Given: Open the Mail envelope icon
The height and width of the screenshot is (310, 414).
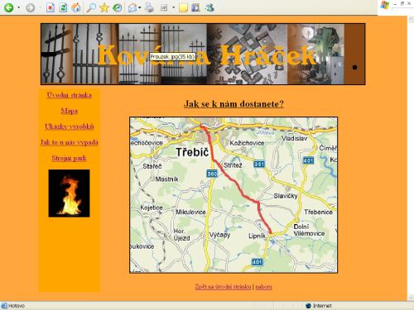Looking at the screenshot, I should [132, 7].
